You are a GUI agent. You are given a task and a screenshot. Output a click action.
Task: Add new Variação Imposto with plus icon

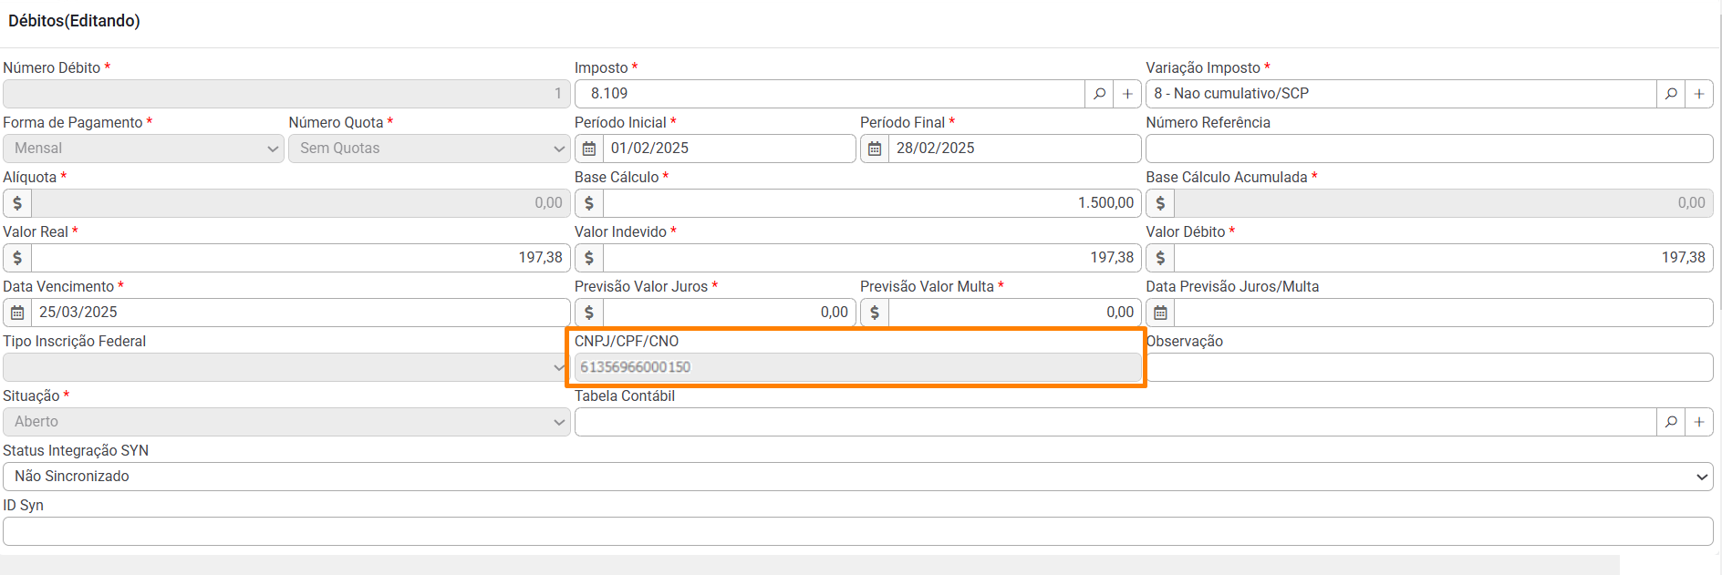pos(1699,94)
